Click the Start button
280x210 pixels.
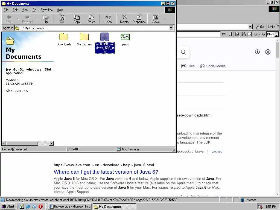click(x=8, y=206)
